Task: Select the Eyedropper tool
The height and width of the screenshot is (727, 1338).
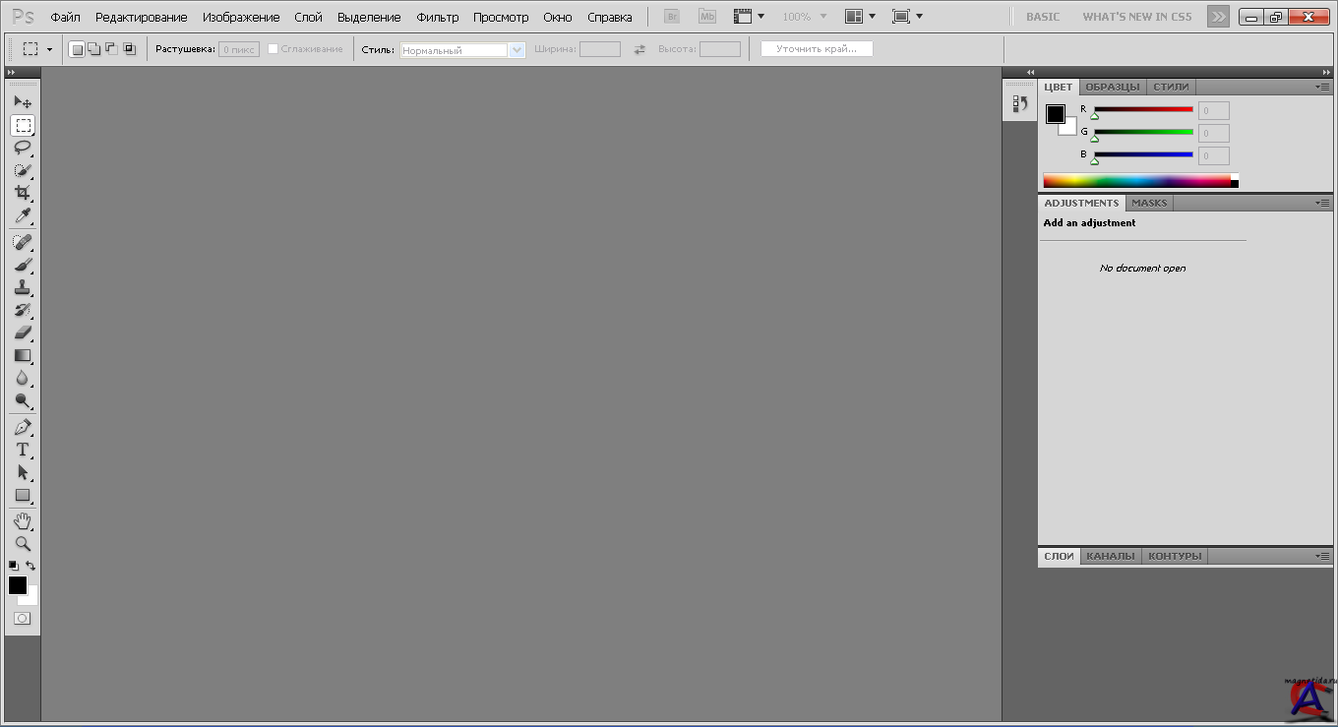Action: 23,216
